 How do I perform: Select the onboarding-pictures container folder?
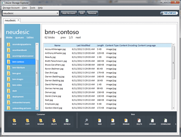(x=21, y=108)
